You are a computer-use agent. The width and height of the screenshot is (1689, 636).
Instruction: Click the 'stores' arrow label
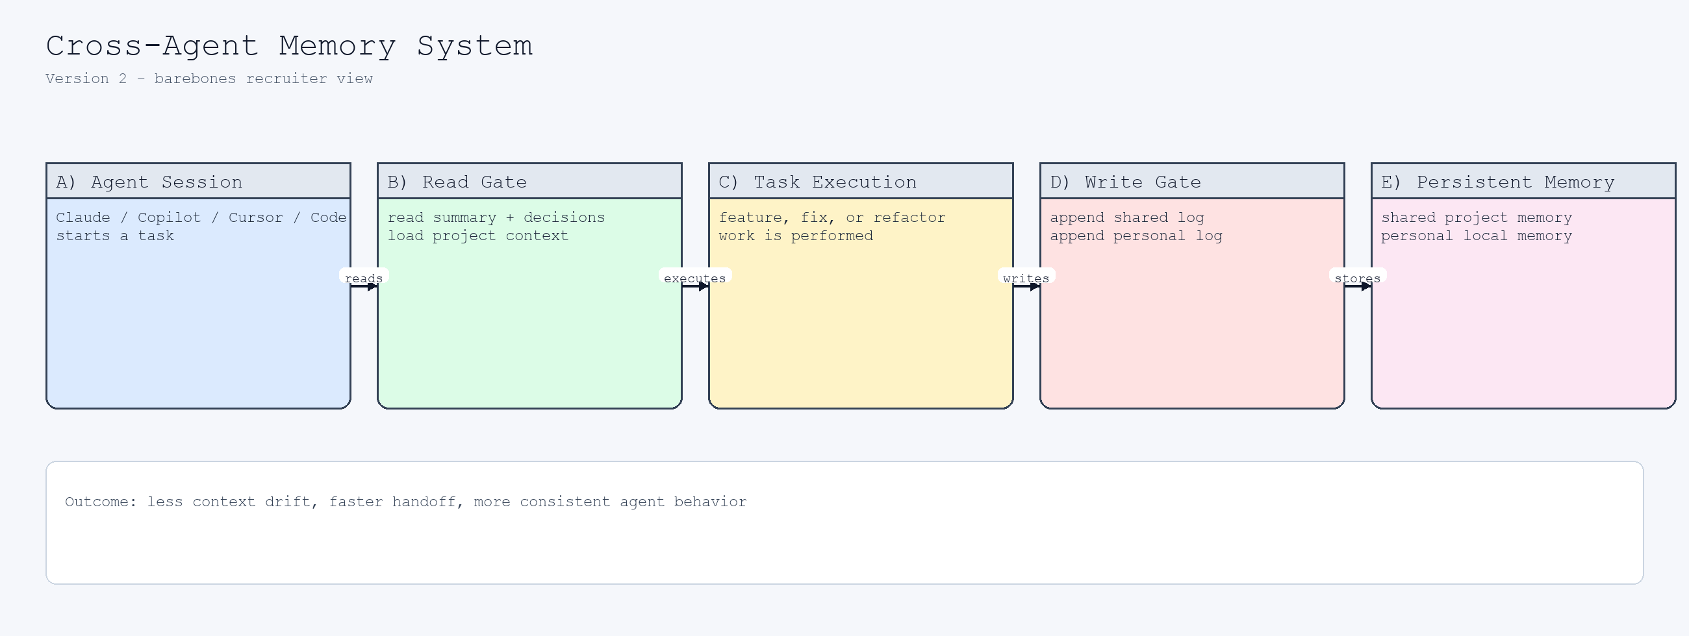pyautogui.click(x=1357, y=278)
